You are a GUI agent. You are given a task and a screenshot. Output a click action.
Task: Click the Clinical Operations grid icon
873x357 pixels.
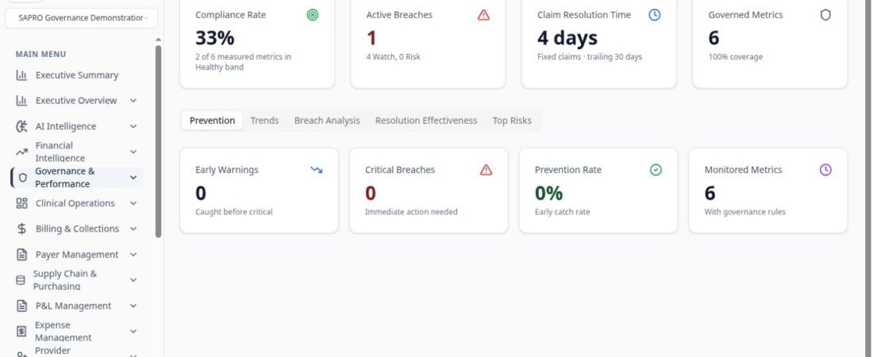pos(21,203)
